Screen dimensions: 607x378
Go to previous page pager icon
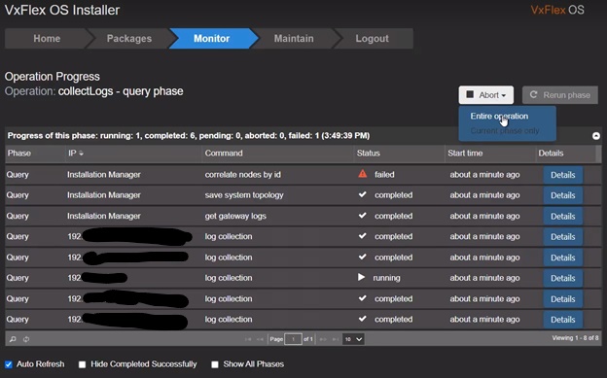260,339
